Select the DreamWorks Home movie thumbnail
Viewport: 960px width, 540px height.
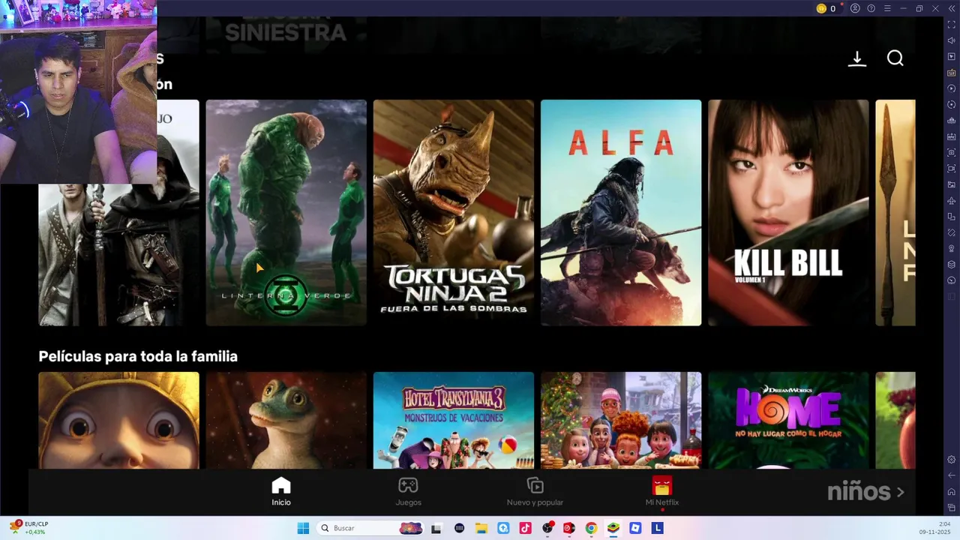point(788,420)
